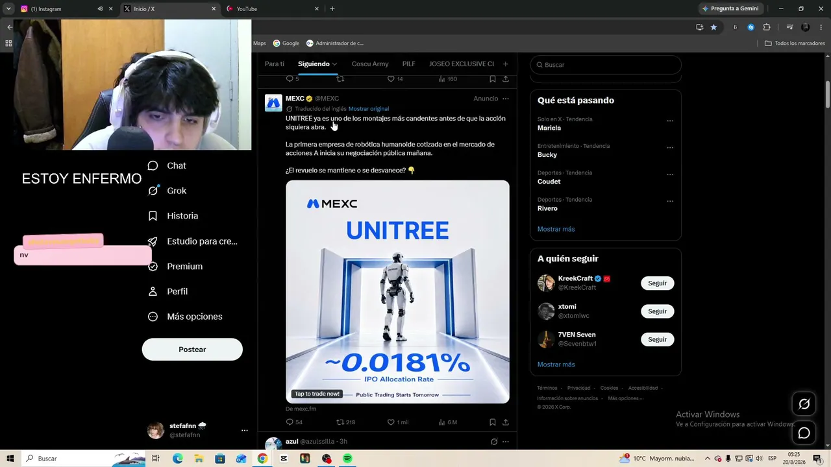Open the stefafnn account menu dots
Screen dimensions: 831x467
coord(245,431)
